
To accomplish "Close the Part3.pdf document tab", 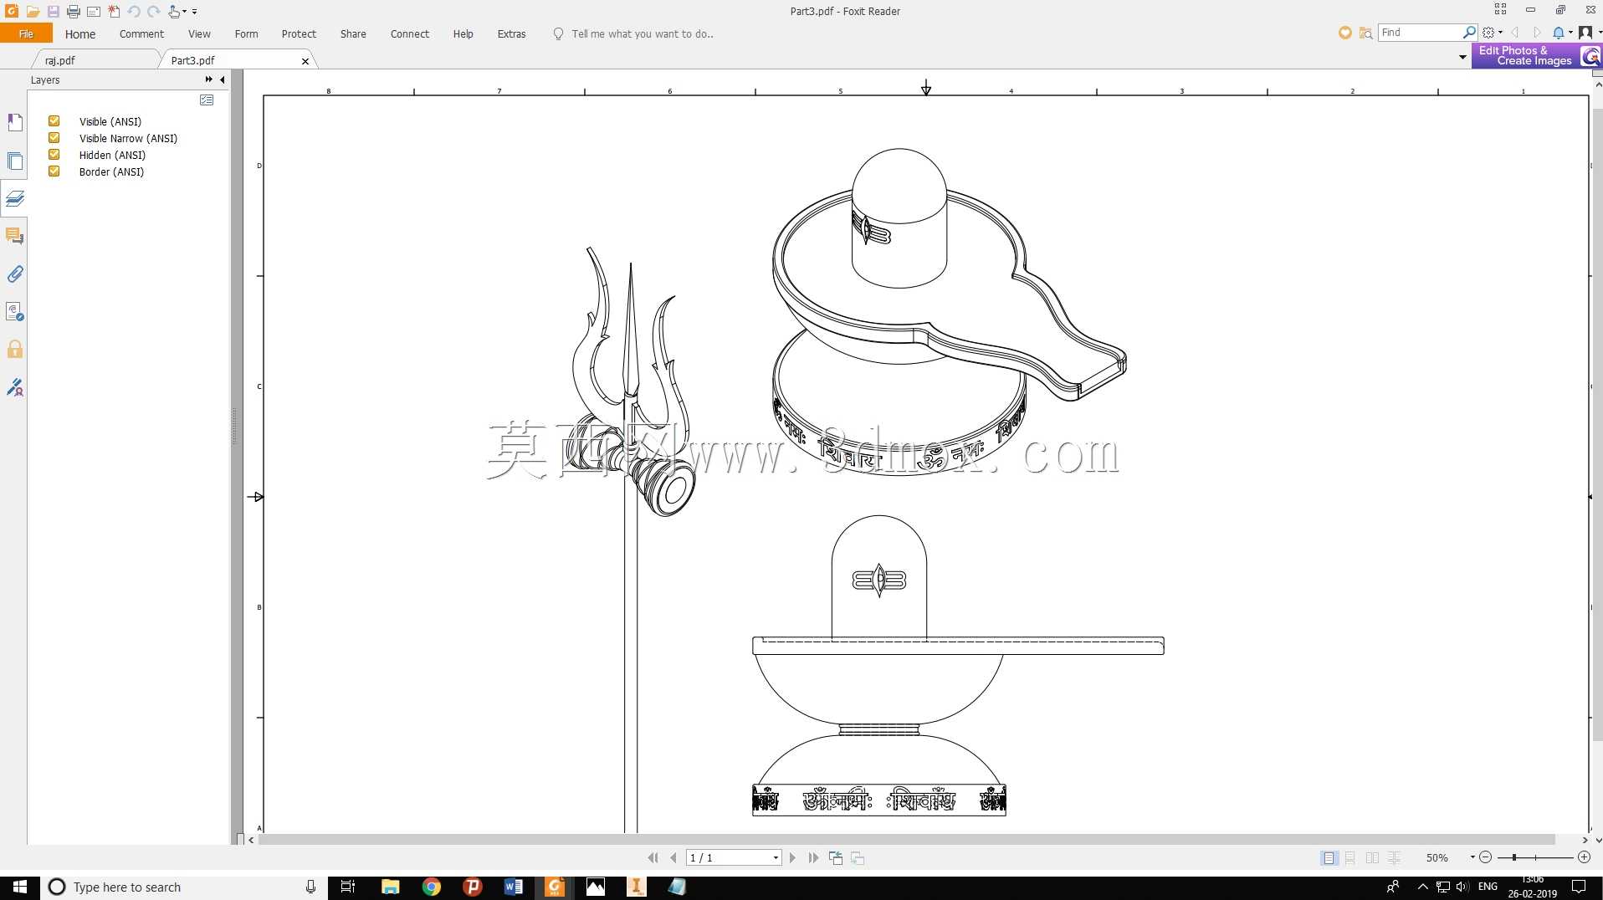I will (x=305, y=61).
